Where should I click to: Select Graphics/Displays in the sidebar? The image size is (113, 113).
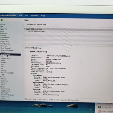(7, 50)
